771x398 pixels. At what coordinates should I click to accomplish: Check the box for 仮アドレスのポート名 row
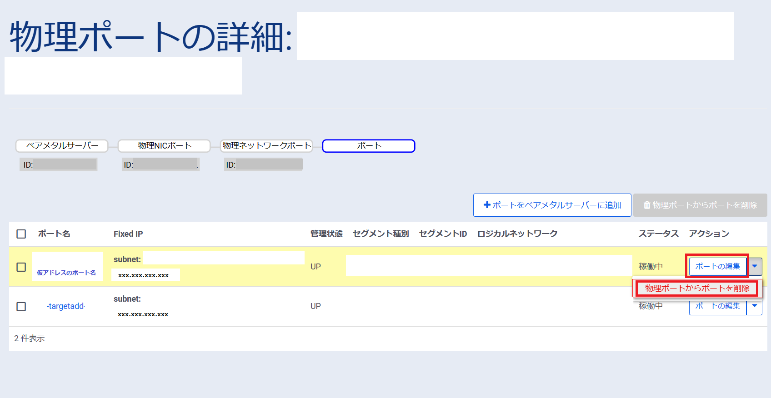point(21,267)
